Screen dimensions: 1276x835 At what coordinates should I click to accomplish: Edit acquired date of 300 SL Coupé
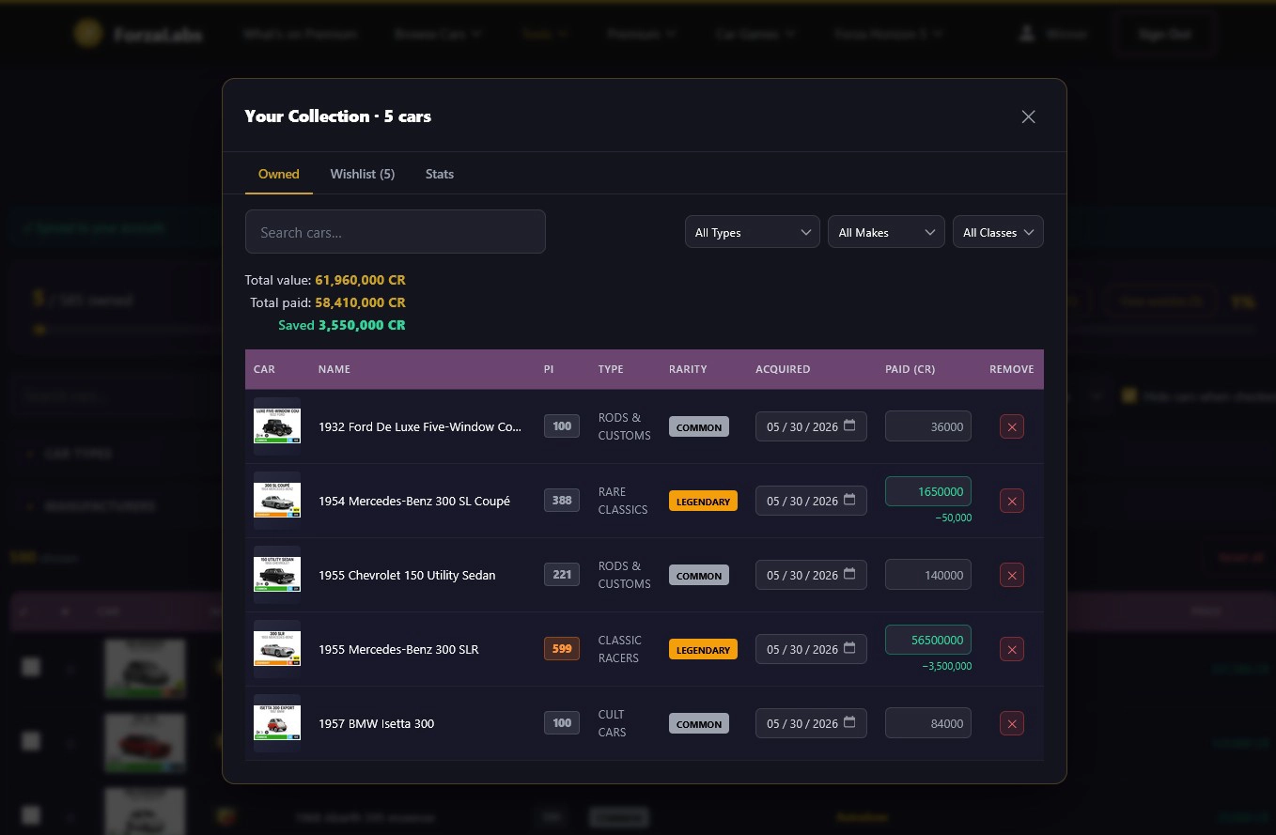[x=811, y=501]
